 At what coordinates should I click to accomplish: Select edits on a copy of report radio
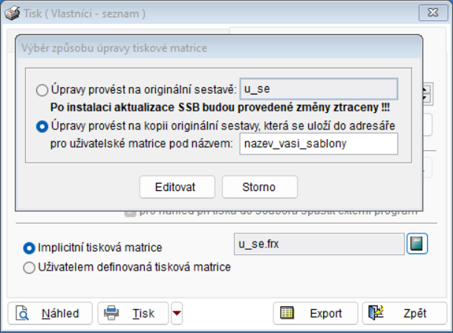pos(42,126)
